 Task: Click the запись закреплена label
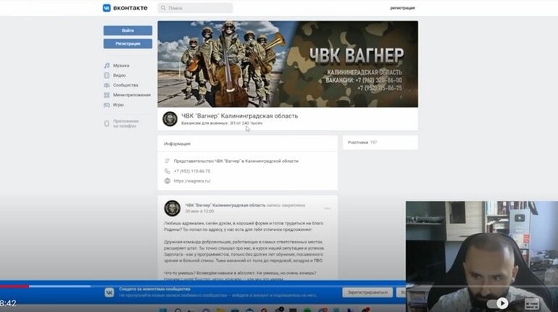(286, 206)
